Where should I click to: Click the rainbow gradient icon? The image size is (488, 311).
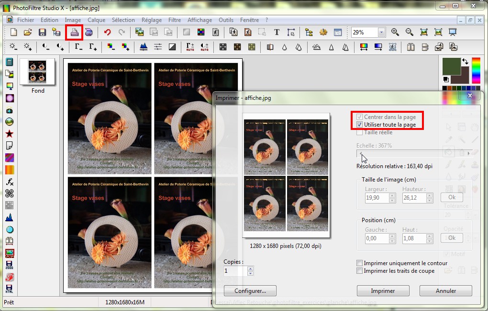tap(364, 47)
